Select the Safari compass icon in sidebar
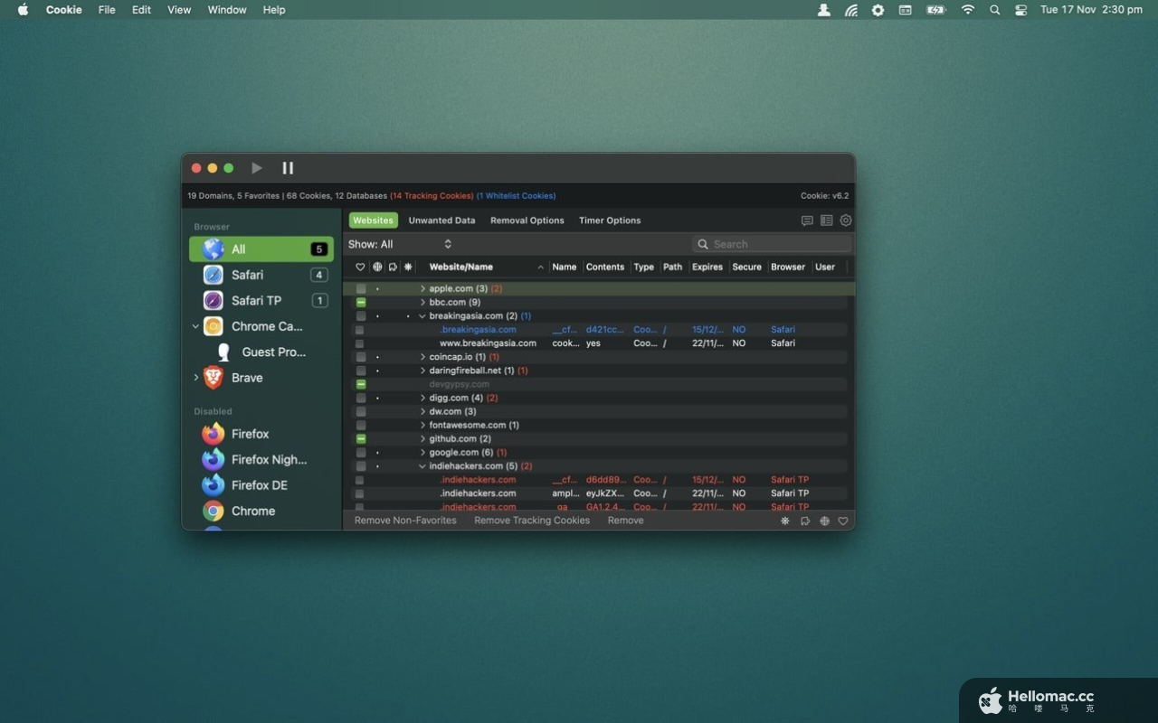Viewport: 1158px width, 723px height. [x=214, y=275]
